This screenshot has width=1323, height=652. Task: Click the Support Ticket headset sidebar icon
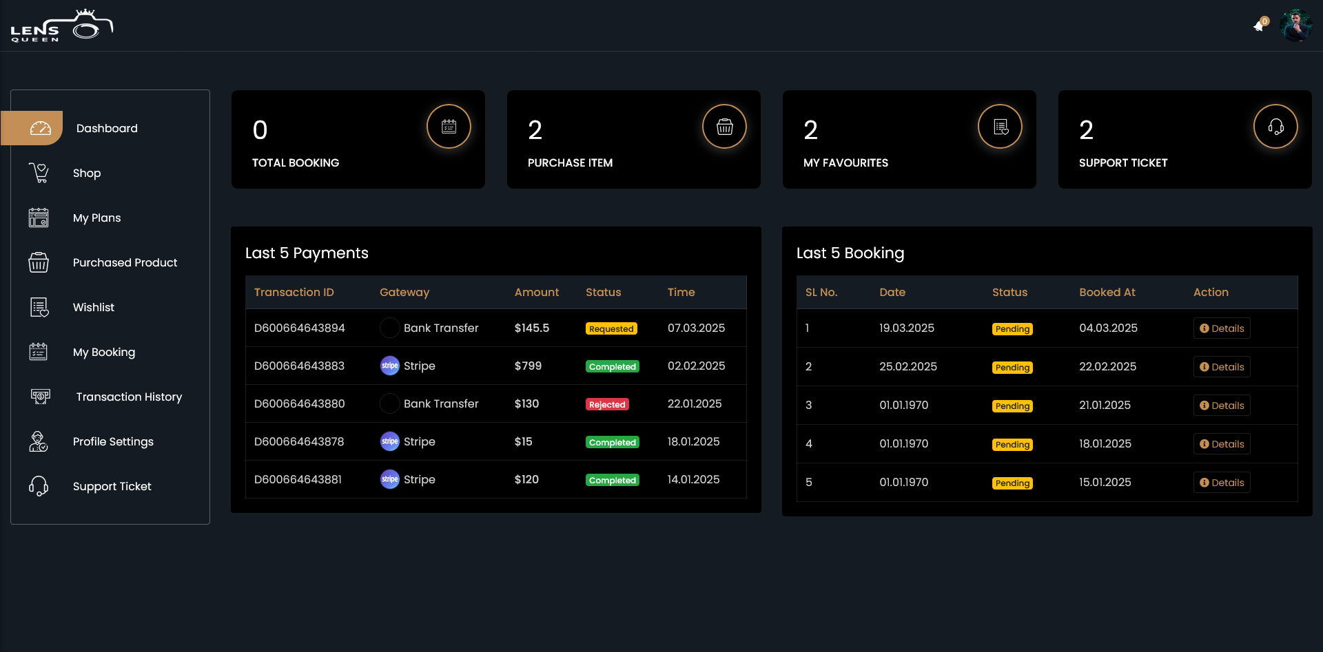[39, 486]
